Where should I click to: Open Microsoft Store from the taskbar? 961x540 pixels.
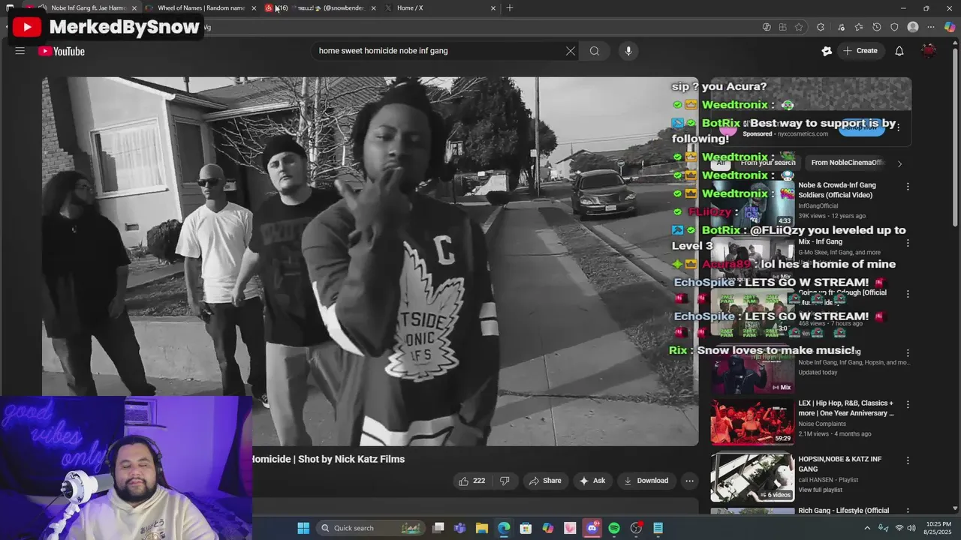[x=526, y=528]
